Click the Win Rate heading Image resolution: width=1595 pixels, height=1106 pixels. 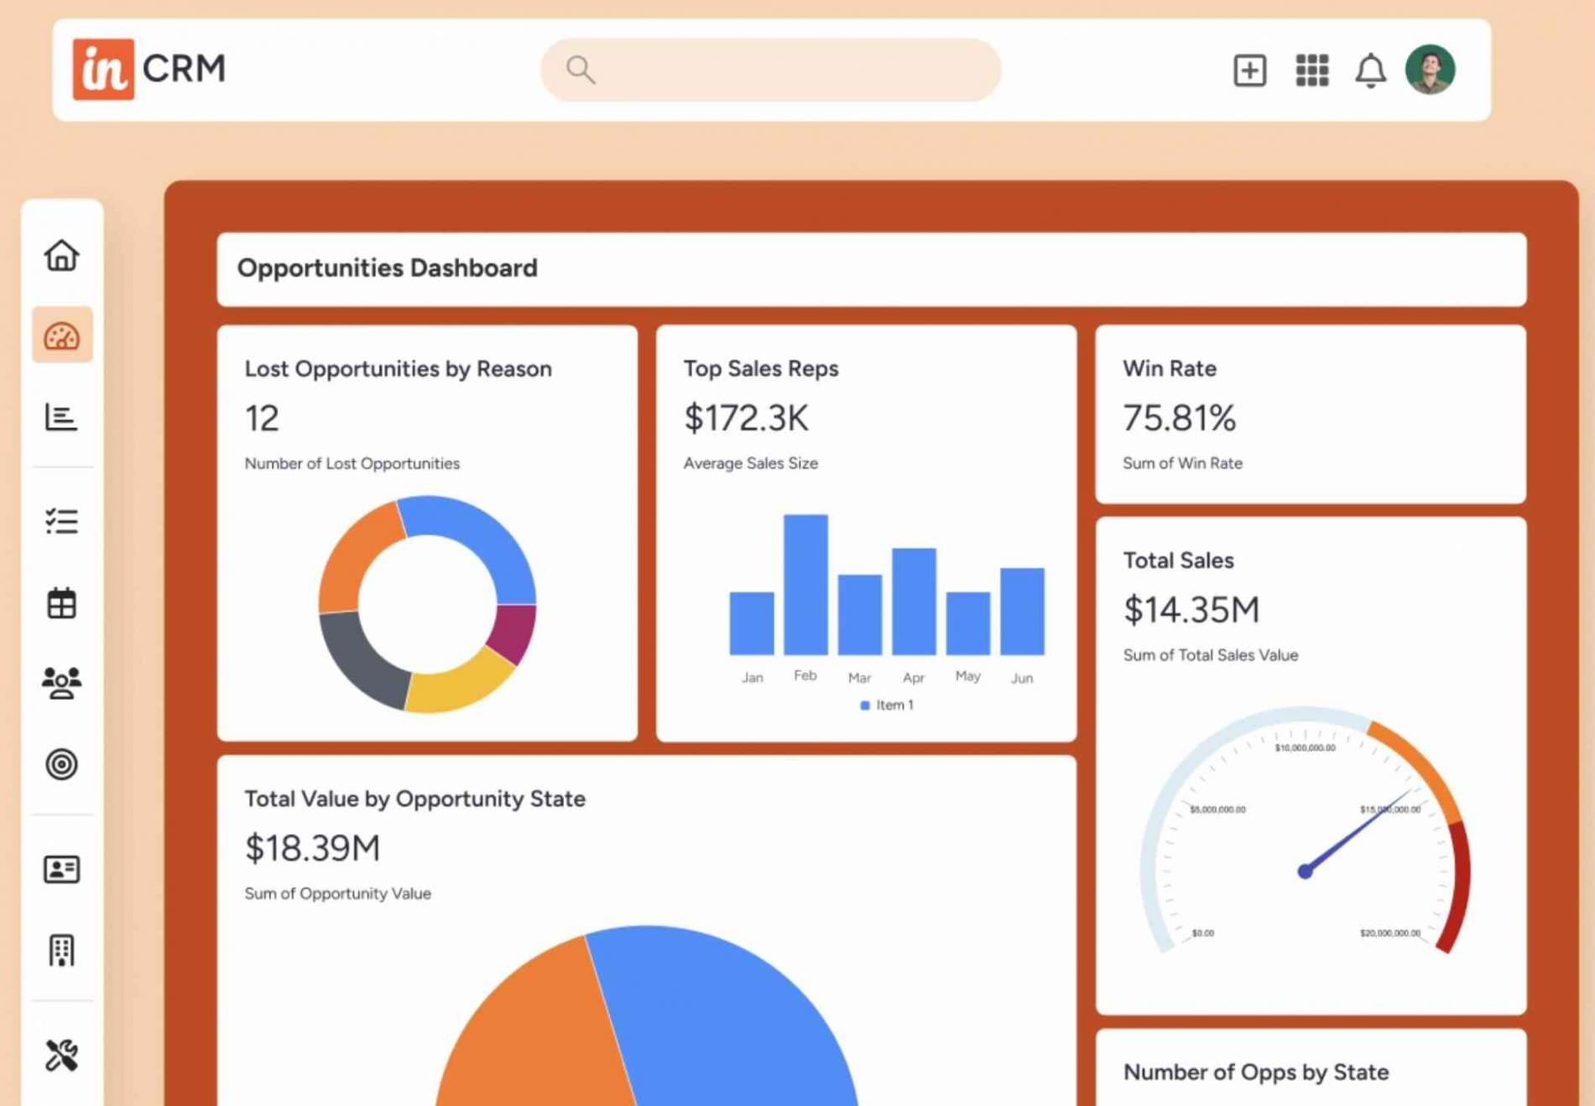[1169, 368]
